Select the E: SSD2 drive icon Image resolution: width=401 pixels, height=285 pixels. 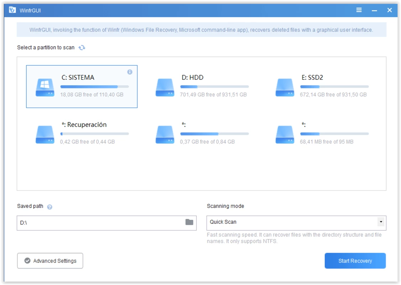[285, 88]
